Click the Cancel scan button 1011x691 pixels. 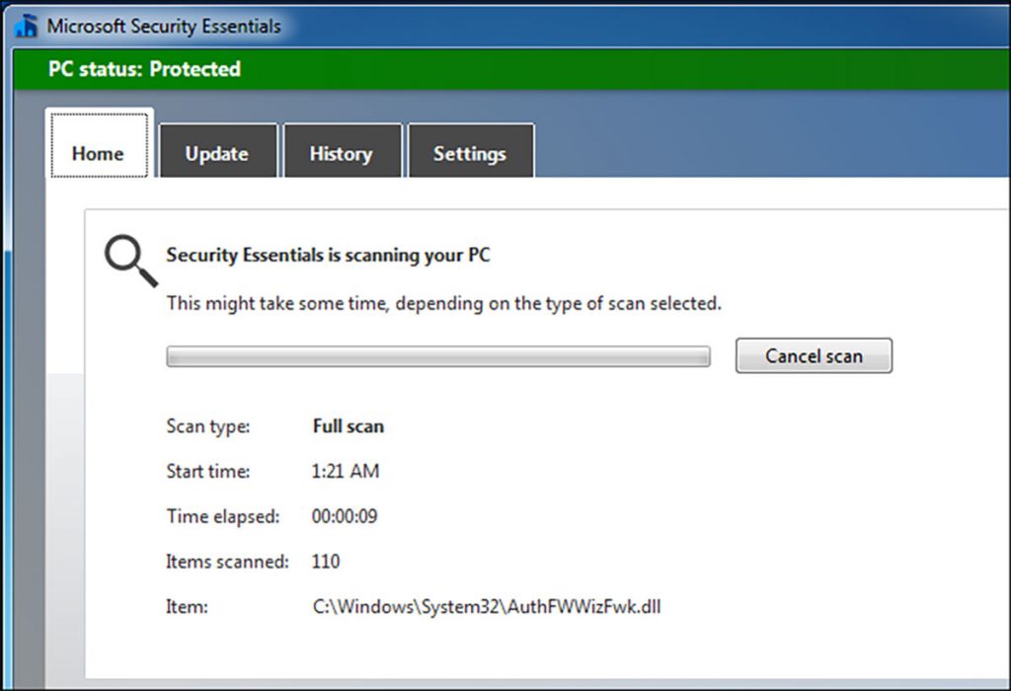click(814, 355)
